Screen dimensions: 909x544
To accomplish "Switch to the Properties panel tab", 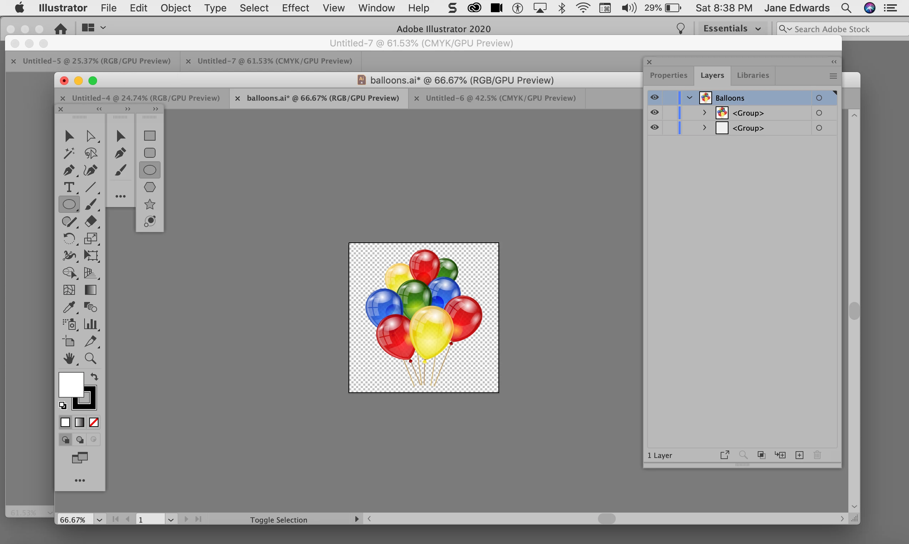I will tap(668, 75).
